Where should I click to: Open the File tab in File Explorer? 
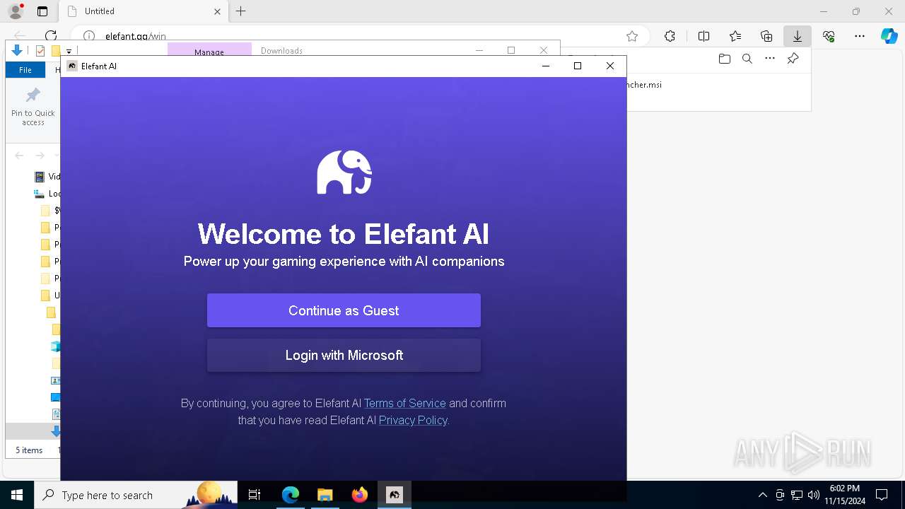tap(25, 70)
